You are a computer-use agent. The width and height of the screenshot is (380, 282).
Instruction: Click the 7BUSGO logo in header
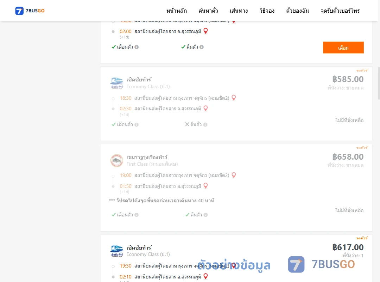click(30, 11)
